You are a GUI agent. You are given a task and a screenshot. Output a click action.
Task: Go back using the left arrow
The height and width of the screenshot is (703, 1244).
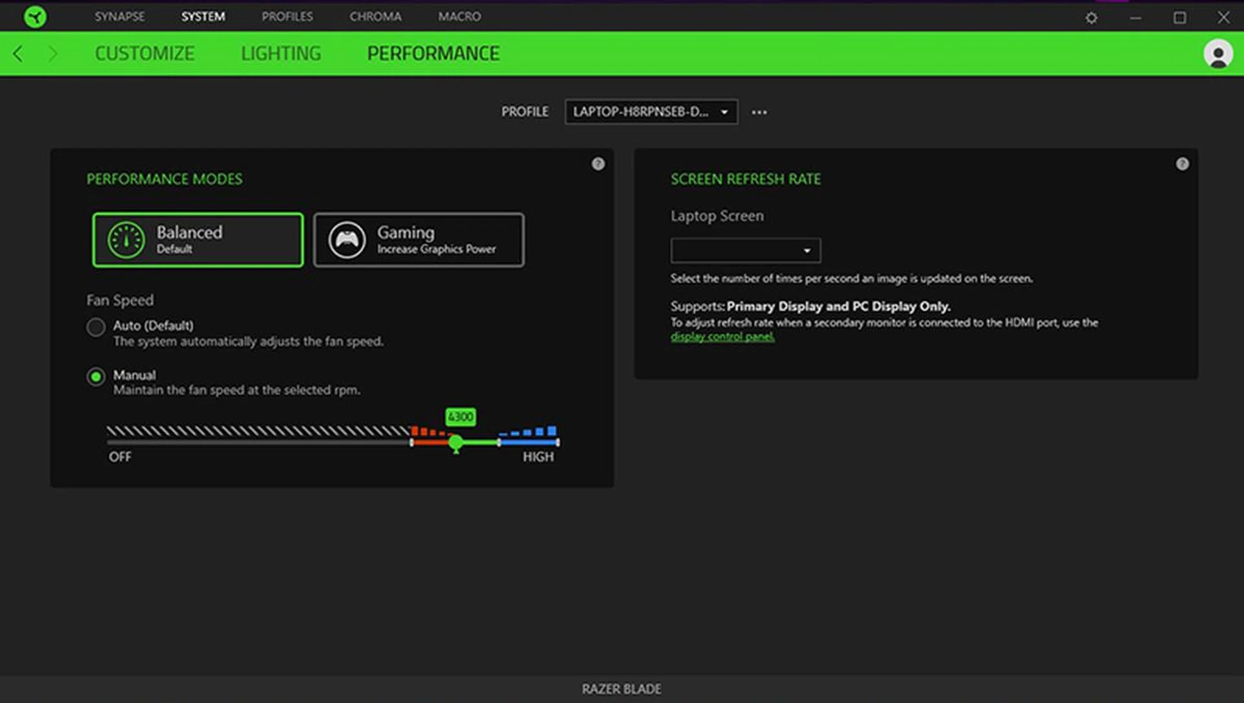[x=18, y=54]
